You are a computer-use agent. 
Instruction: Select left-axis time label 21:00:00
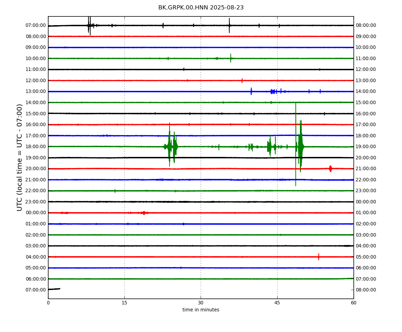click(x=36, y=180)
